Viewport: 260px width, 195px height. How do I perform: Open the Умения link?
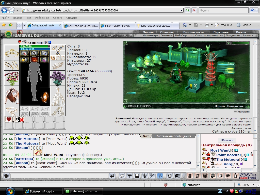point(167,35)
